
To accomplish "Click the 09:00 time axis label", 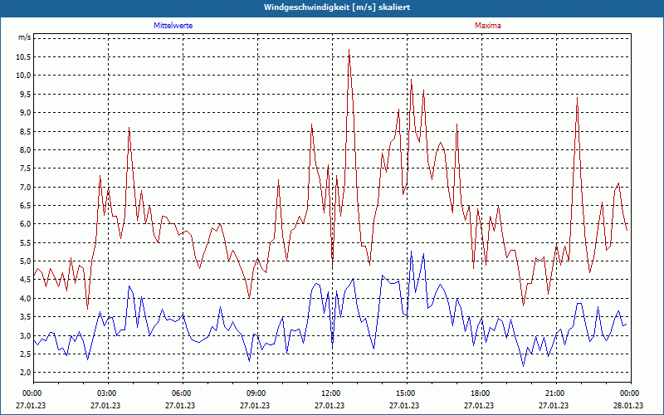I will click(256, 393).
